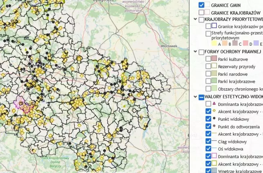Click the brown dot Punkt do odtworzenia symbol
Viewport: 263px width, 173px height.
click(214, 125)
